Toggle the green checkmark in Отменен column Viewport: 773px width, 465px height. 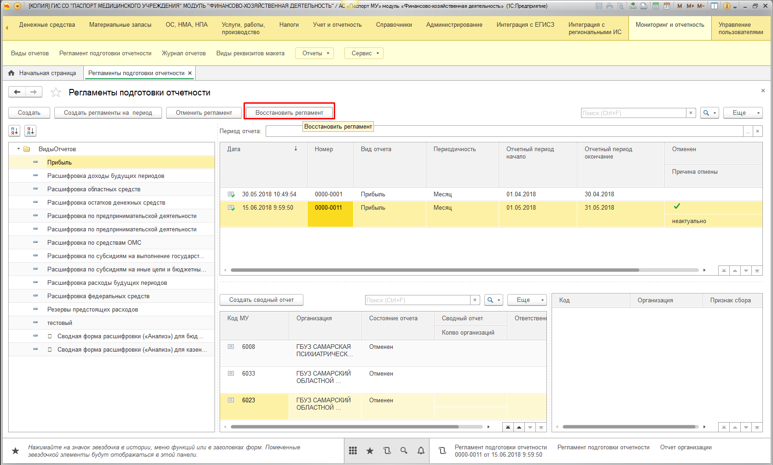coord(677,206)
